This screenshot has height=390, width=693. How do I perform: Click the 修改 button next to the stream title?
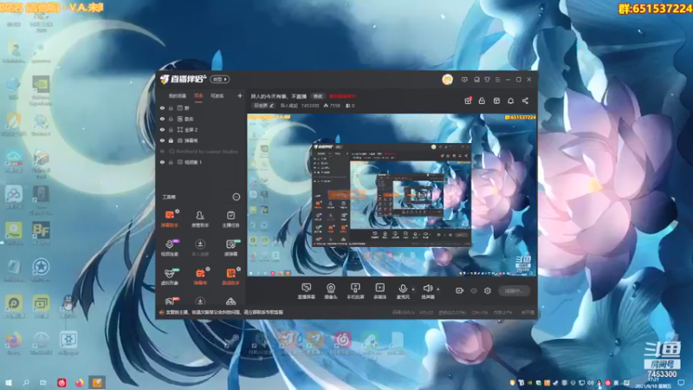[318, 96]
